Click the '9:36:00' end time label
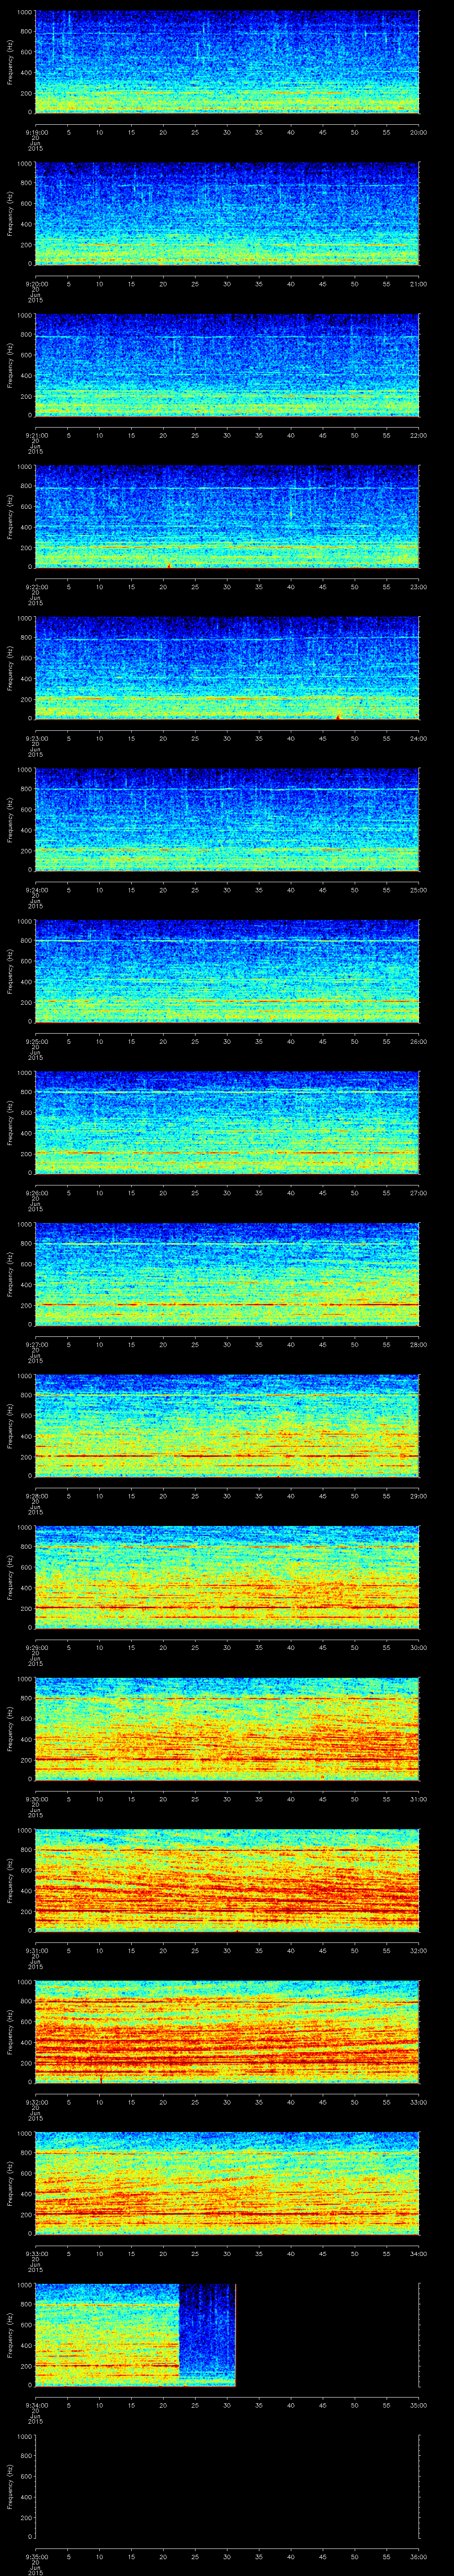This screenshot has width=454, height=2576. [418, 2556]
